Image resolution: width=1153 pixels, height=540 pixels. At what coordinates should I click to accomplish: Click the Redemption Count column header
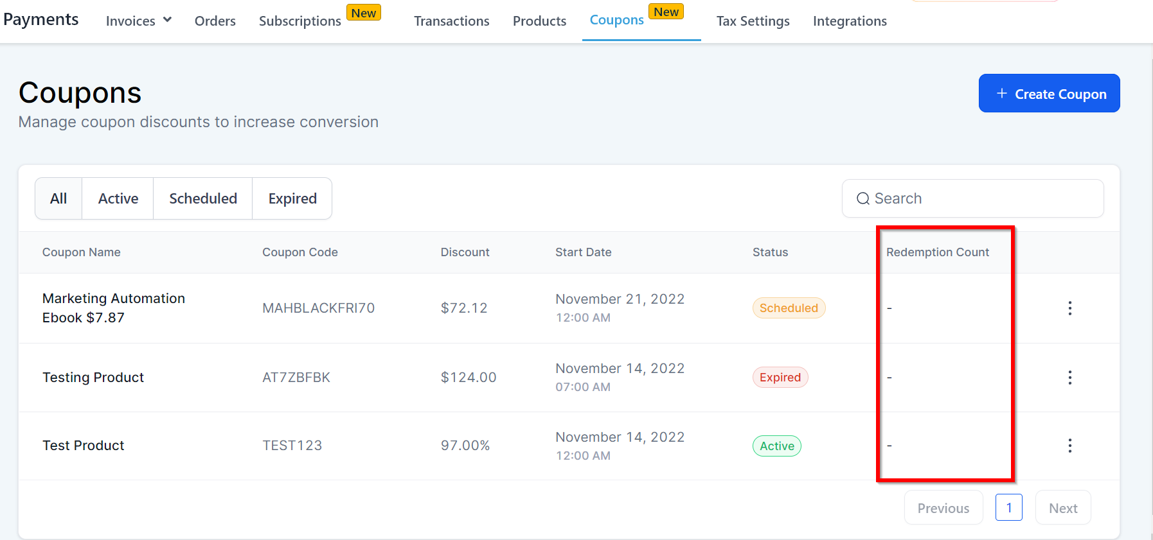click(938, 252)
